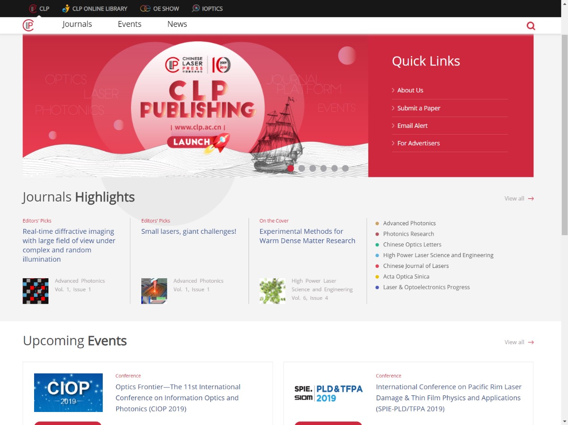Click View all arrow for Journals Highlights
This screenshot has width=568, height=425.
point(531,198)
